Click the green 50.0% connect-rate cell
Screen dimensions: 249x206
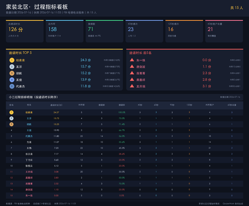[x=122, y=178]
